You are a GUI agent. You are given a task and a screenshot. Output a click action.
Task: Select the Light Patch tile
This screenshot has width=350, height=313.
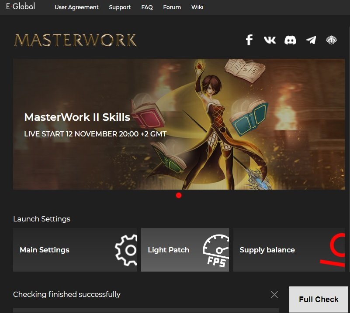(x=185, y=250)
